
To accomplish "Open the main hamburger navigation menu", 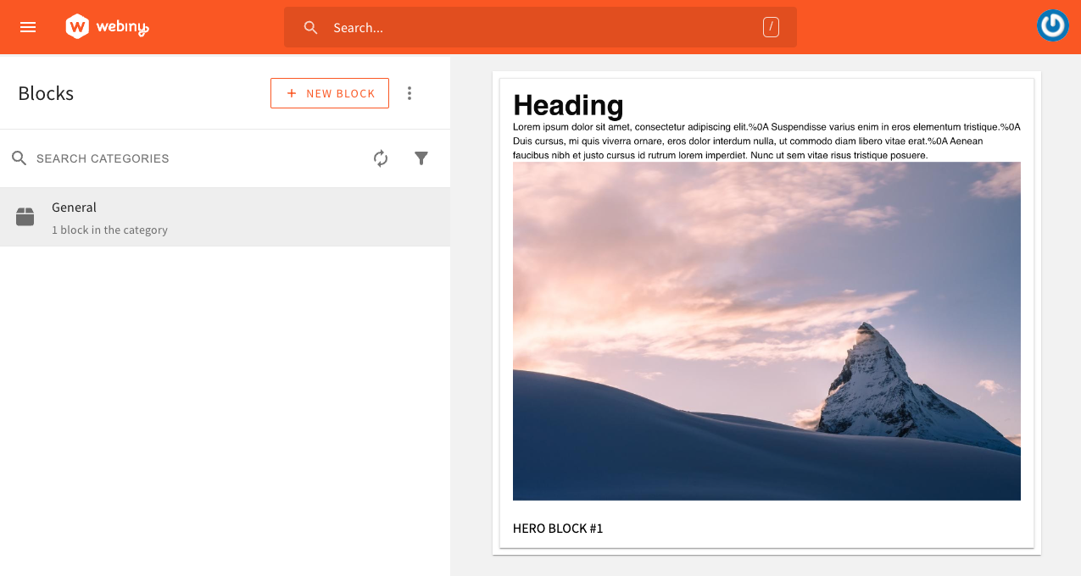I will (28, 27).
